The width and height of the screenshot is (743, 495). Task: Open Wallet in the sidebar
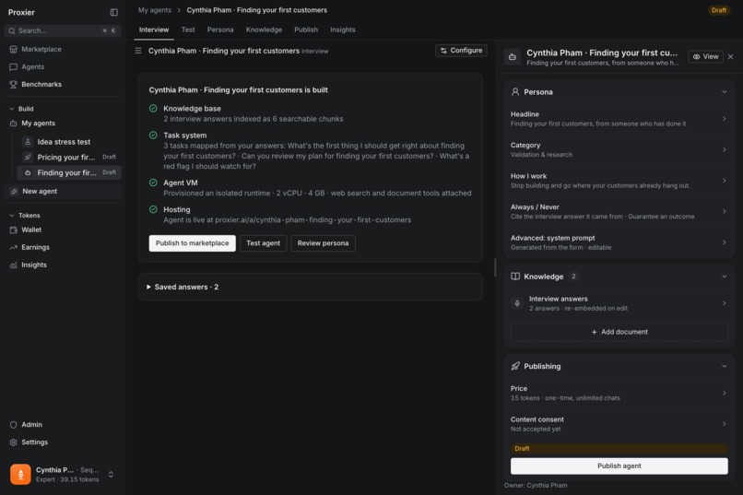tap(63, 230)
